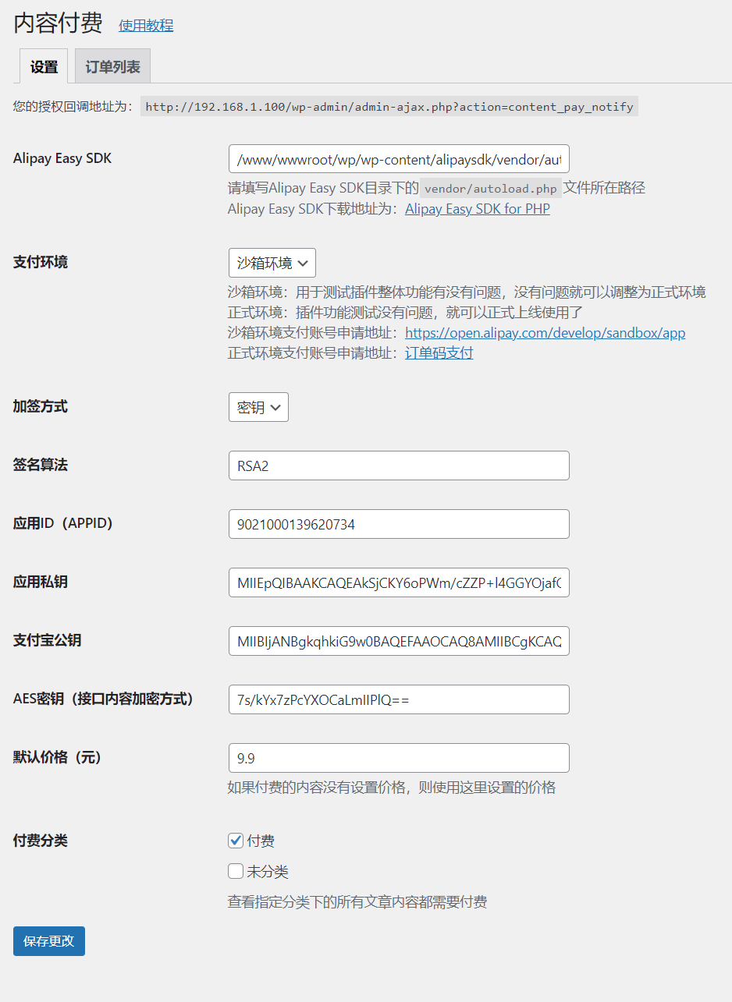This screenshot has height=1002, width=732.
Task: Open the 使用教程 tutorial link
Action: coord(146,26)
